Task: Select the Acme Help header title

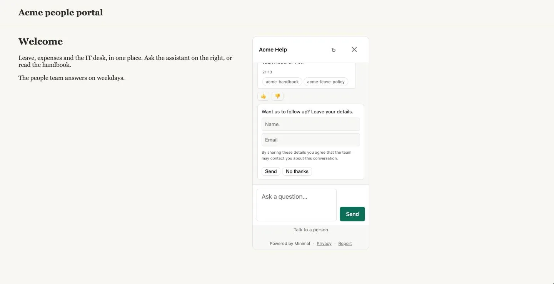Action: pyautogui.click(x=273, y=50)
